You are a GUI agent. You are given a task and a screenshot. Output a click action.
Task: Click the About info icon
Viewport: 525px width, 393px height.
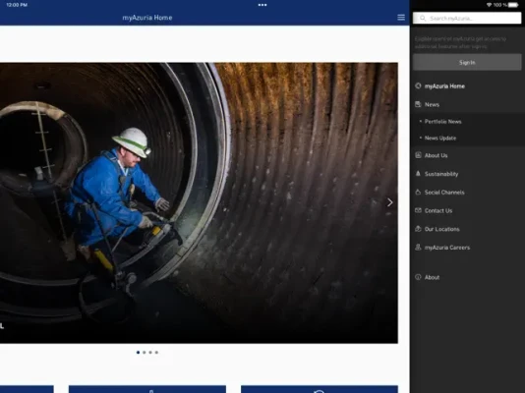418,277
